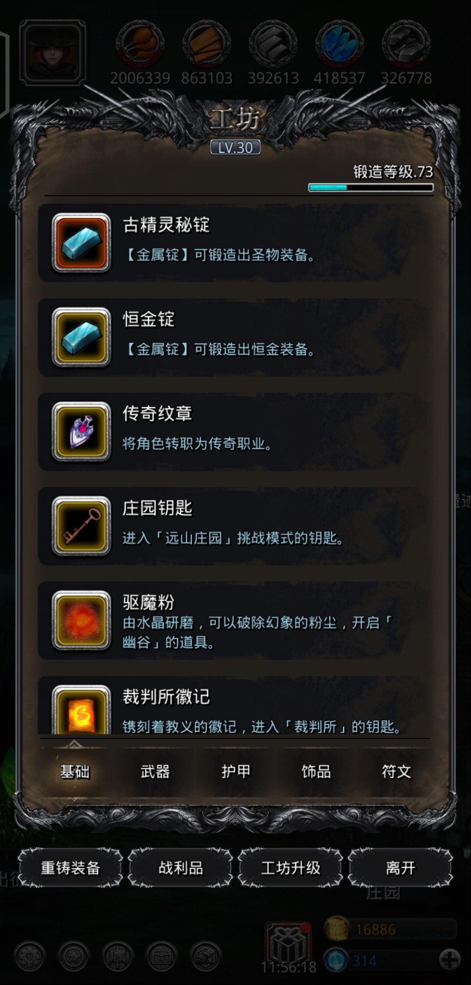Open the 传奇纹章 emblem item
471x985 pixels.
pyautogui.click(x=81, y=431)
